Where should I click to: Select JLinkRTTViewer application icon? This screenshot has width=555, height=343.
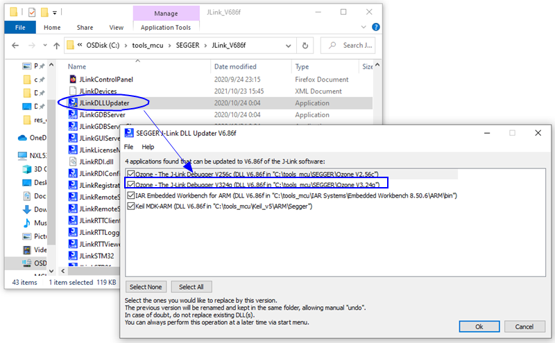coord(73,244)
